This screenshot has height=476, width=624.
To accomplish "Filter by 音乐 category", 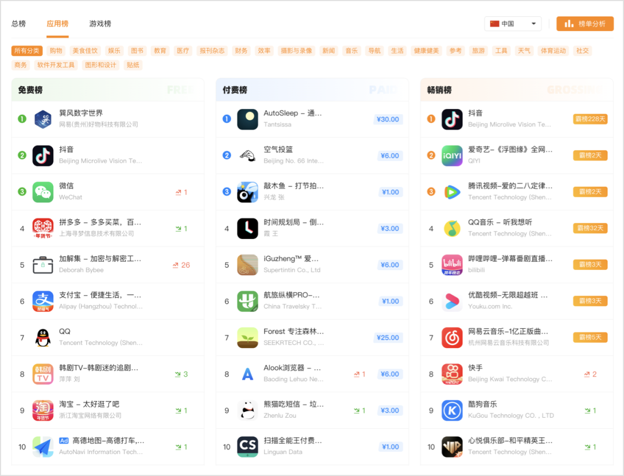I will tap(351, 51).
